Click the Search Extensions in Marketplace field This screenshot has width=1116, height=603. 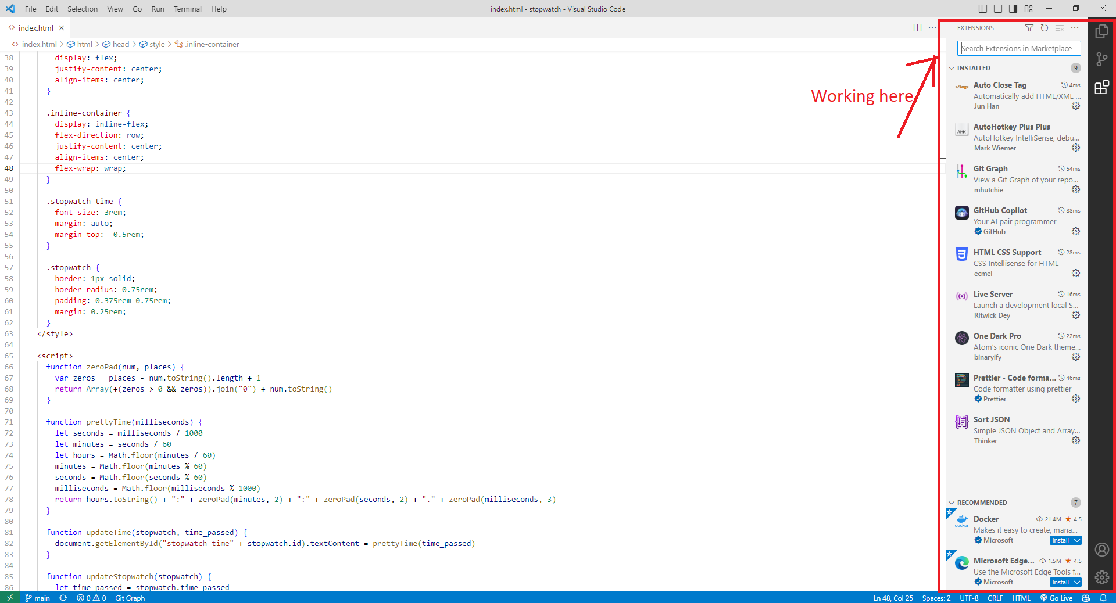tap(1018, 48)
